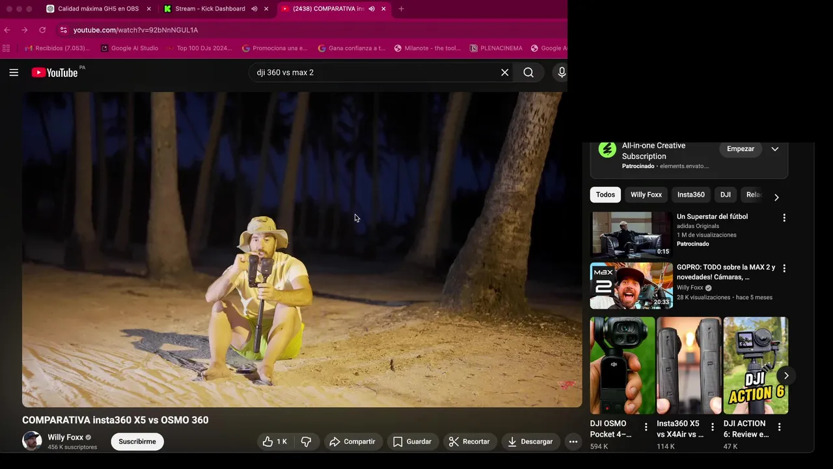Screen dimensions: 833x469
Task: Mute the Kick Dashboard tab audio icon
Action: point(254,8)
